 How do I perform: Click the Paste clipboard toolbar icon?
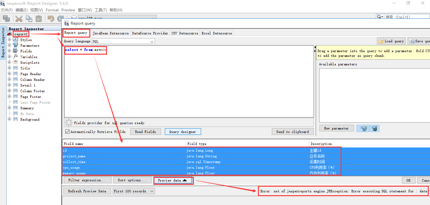(x=39, y=19)
